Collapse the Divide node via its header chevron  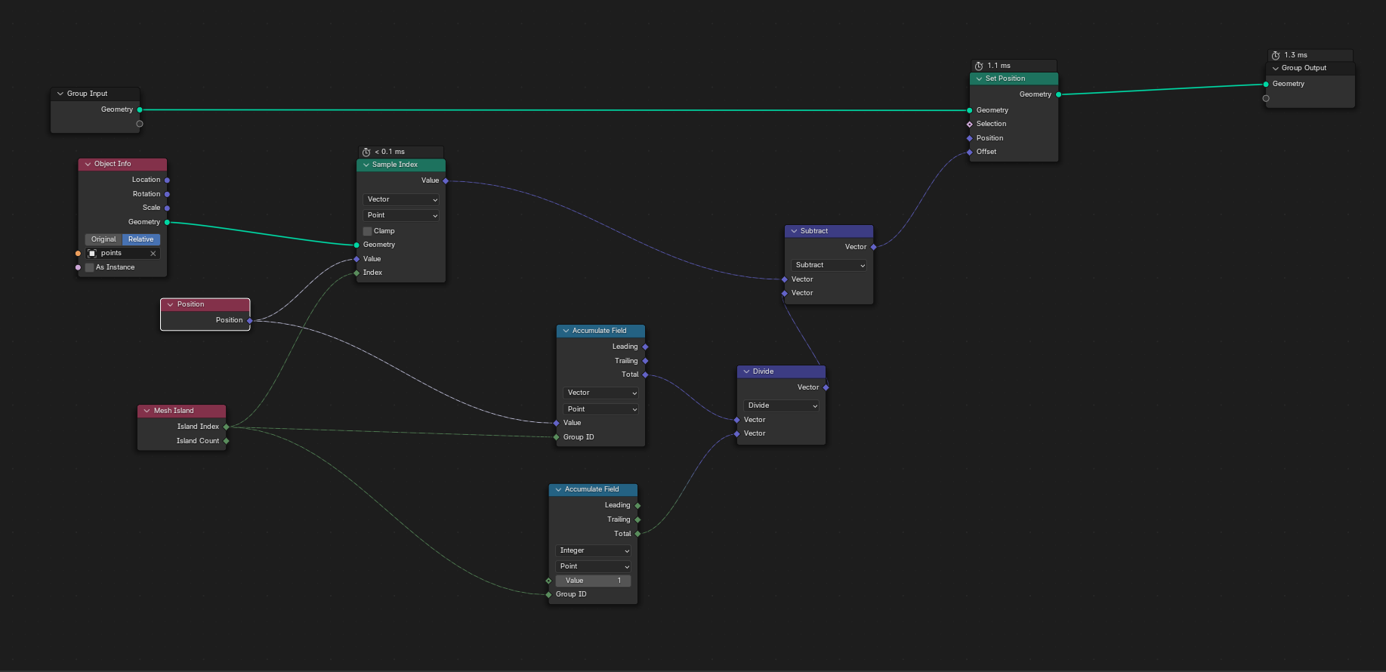pyautogui.click(x=746, y=371)
